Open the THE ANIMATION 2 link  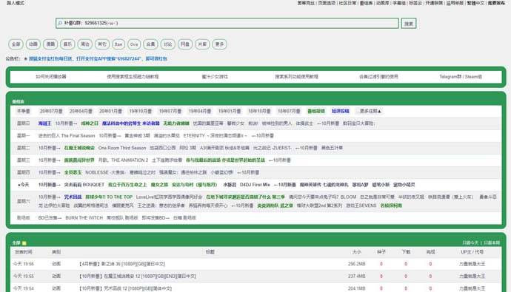123,160
